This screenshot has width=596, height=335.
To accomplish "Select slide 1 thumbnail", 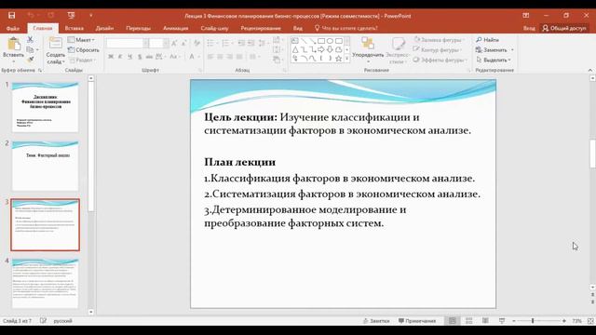I will pos(46,107).
